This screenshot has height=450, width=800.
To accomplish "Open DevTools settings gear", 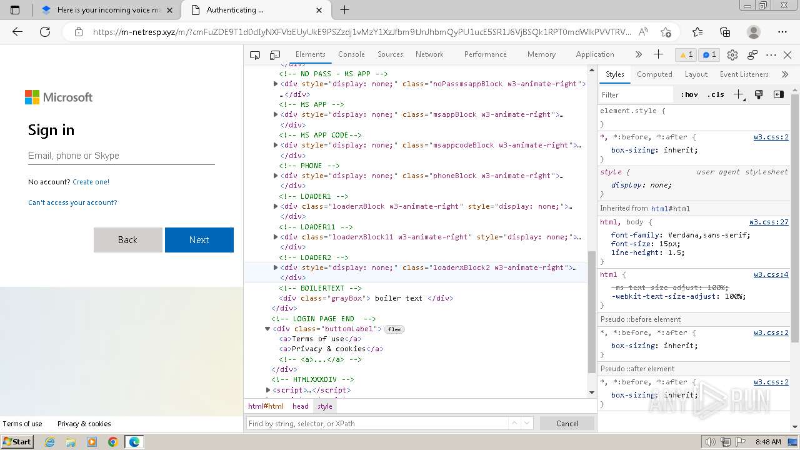I will pos(732,55).
